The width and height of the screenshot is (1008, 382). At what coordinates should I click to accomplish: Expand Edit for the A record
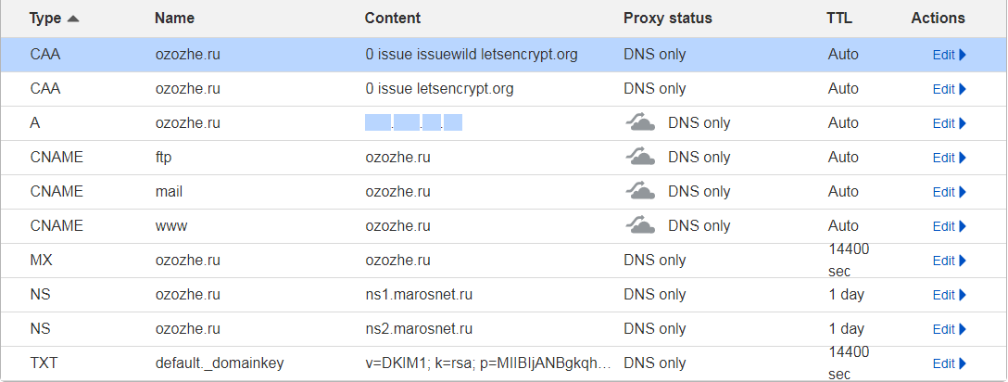[x=949, y=123]
